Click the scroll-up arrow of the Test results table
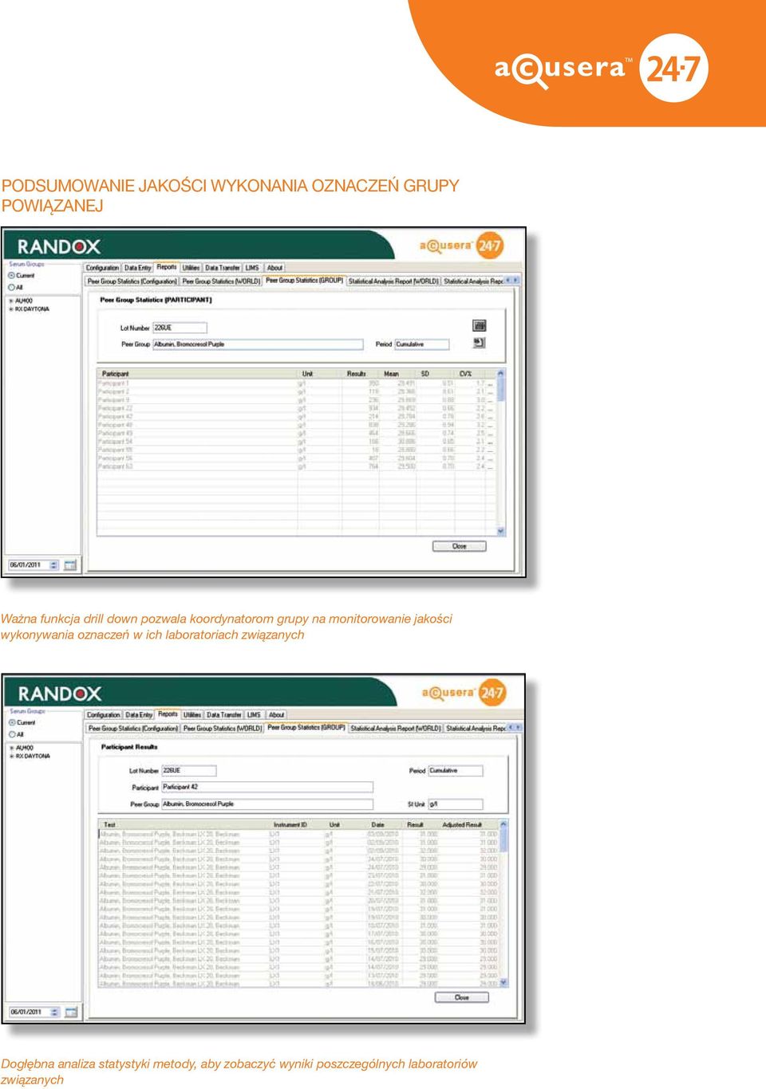The image size is (766, 1089). 503,824
